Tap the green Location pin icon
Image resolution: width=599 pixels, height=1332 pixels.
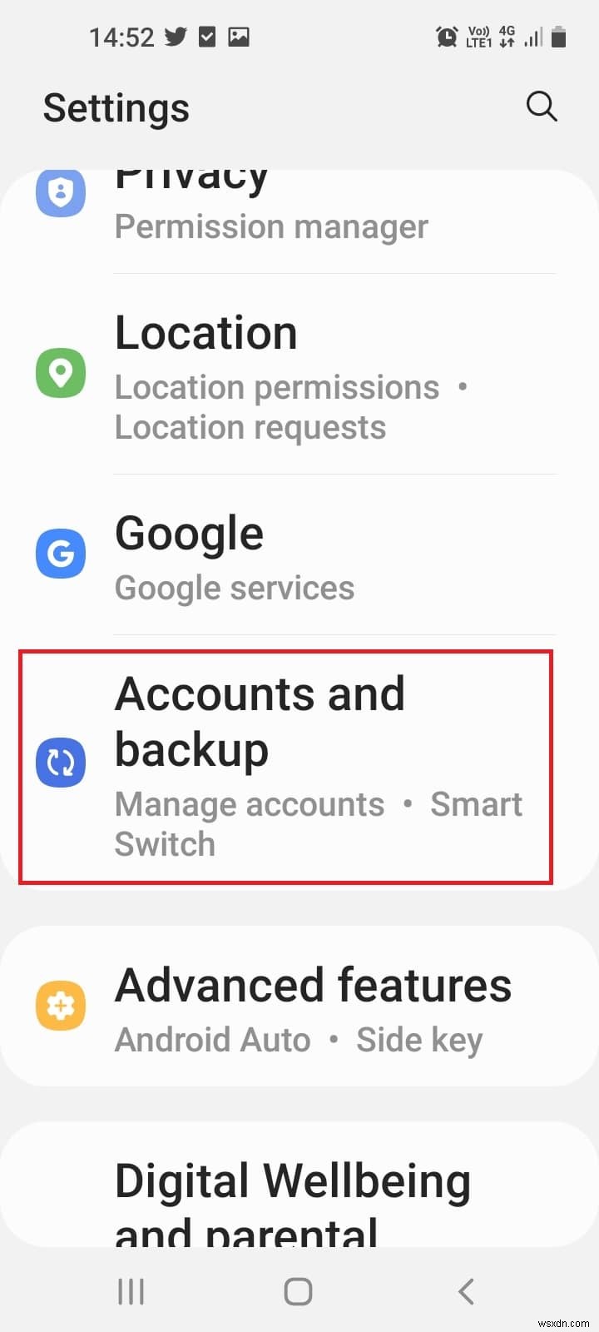pos(61,372)
